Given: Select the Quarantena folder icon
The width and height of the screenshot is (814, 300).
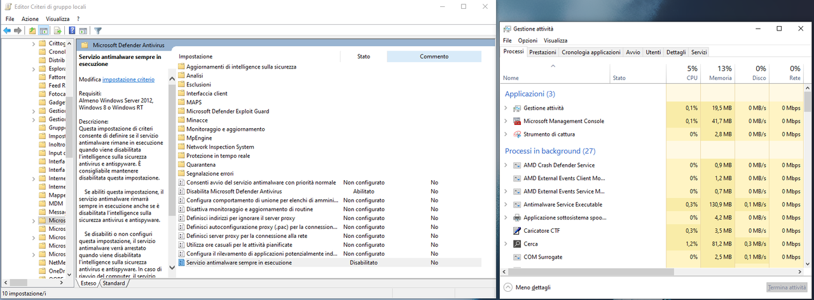Looking at the screenshot, I should (181, 164).
